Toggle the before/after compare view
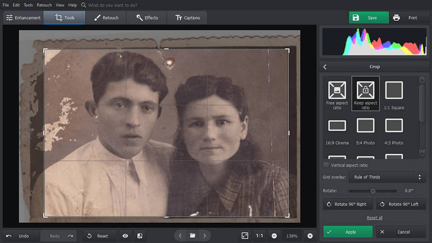The image size is (432, 243). [140, 236]
